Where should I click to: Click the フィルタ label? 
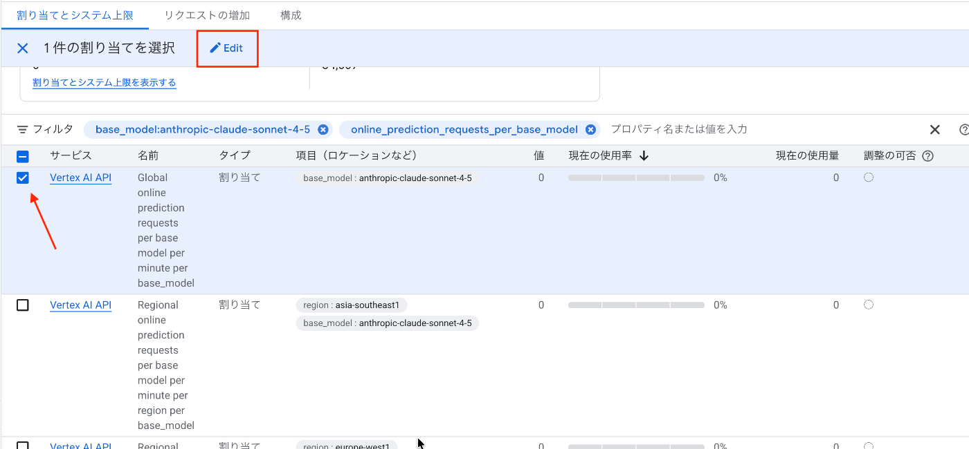(53, 129)
